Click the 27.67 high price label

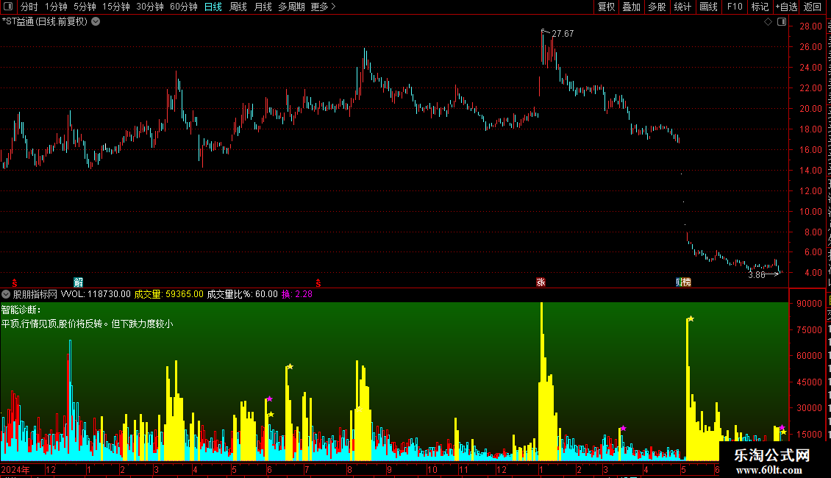(563, 33)
